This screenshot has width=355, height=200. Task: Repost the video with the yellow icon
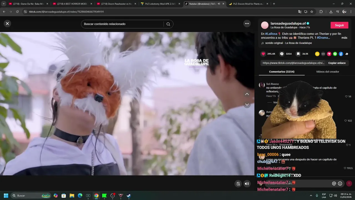click(x=317, y=54)
